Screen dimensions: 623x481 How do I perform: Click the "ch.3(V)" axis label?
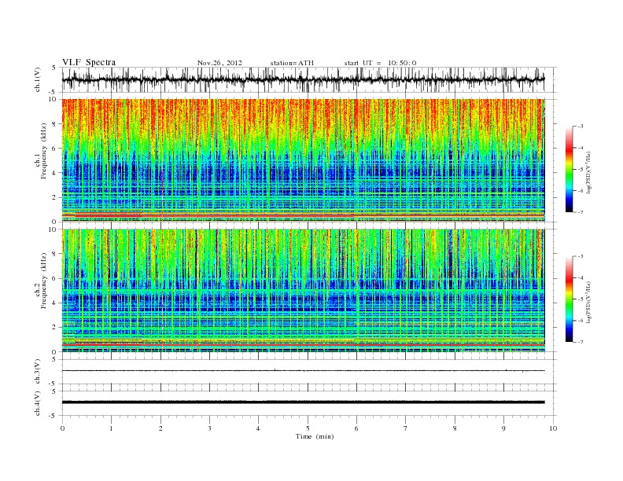tap(38, 372)
